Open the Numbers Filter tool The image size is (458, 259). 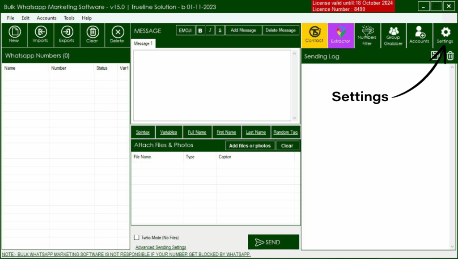point(367,35)
